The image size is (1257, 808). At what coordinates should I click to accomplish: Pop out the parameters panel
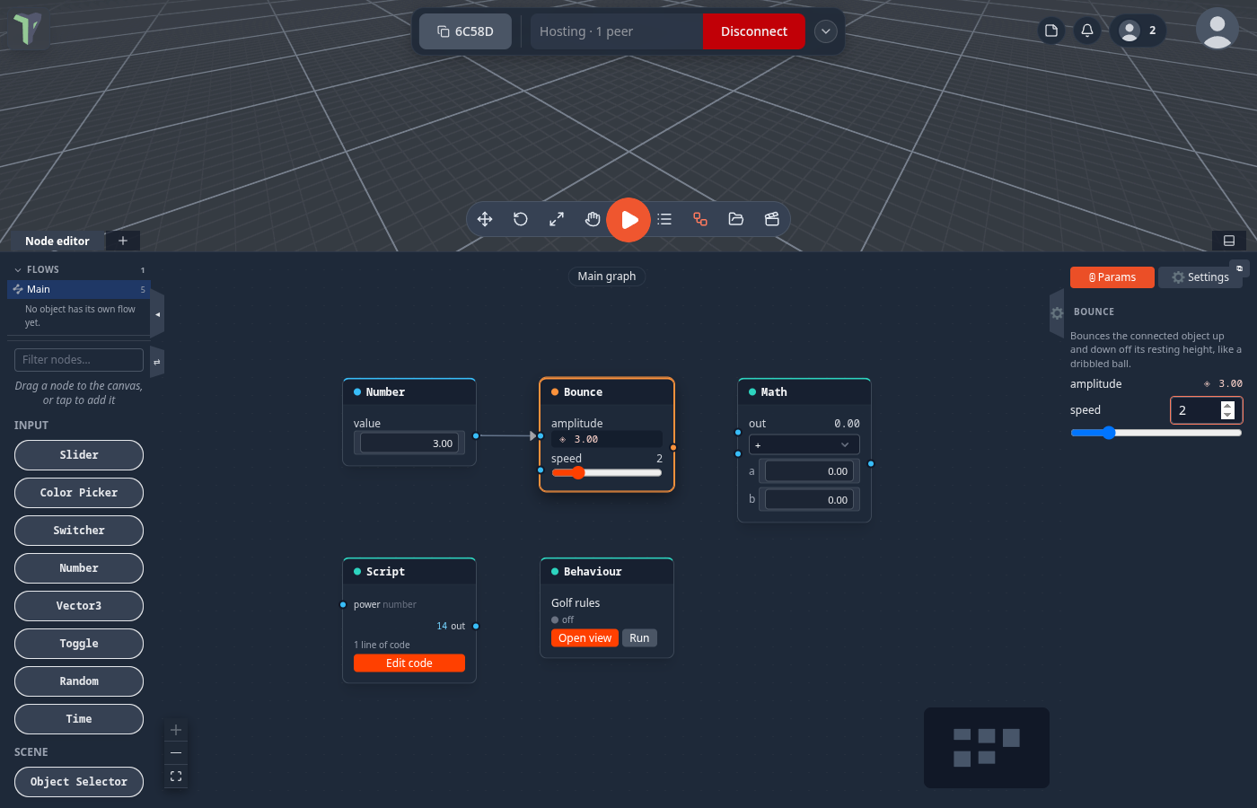coord(1240,268)
